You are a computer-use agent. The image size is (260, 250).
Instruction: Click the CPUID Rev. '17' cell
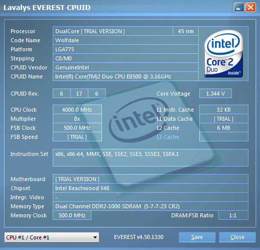79,94
